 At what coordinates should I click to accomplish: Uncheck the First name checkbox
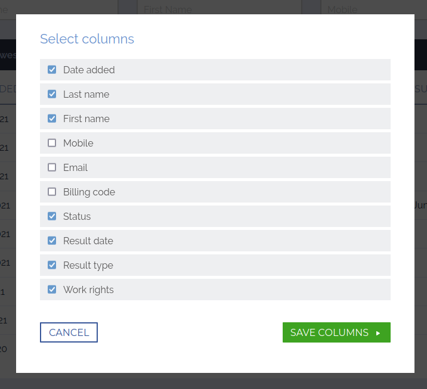(52, 119)
